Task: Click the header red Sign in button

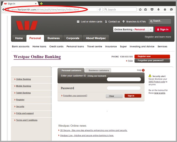Action: click(x=163, y=30)
